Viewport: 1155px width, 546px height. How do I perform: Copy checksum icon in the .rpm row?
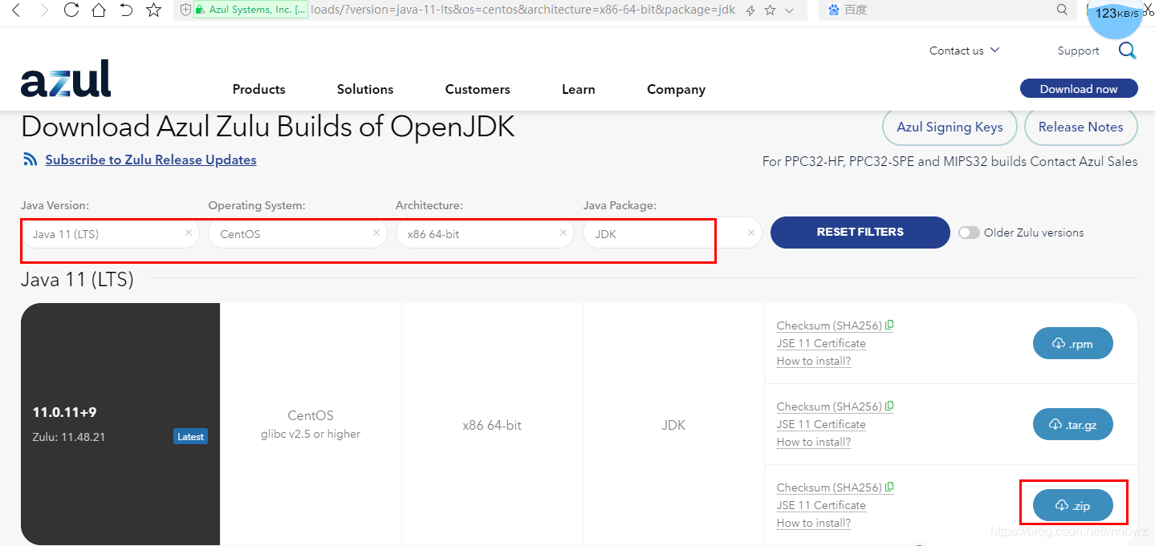(x=889, y=325)
